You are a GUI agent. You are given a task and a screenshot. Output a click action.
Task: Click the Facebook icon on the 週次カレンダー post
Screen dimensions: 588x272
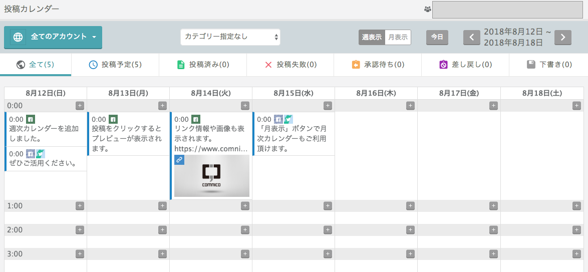click(31, 119)
